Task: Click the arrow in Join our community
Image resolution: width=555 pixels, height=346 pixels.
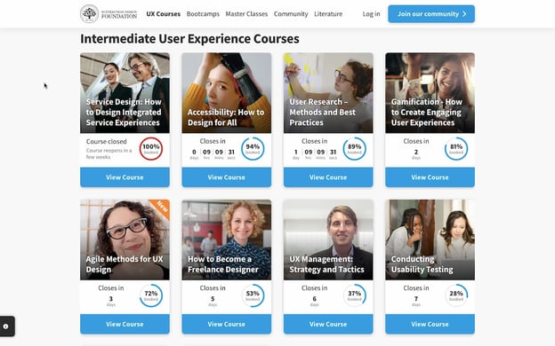Action: 464,14
